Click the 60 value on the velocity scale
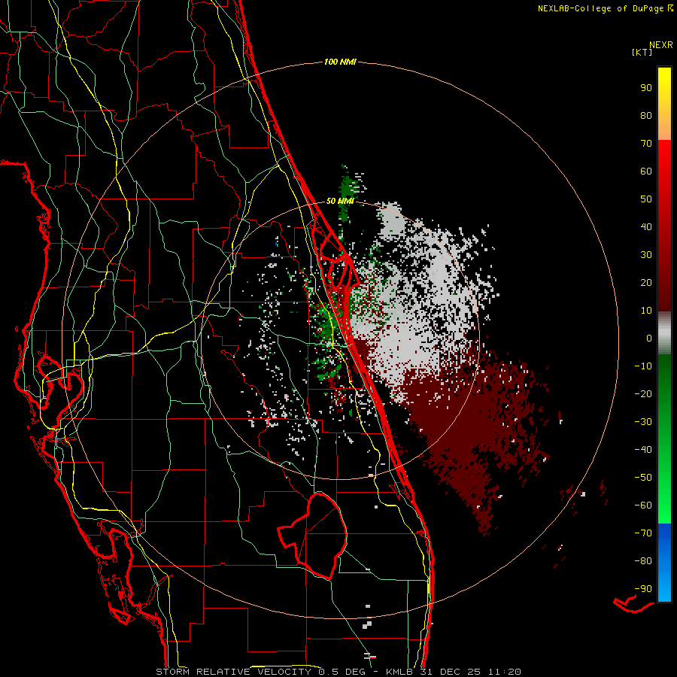 point(646,171)
